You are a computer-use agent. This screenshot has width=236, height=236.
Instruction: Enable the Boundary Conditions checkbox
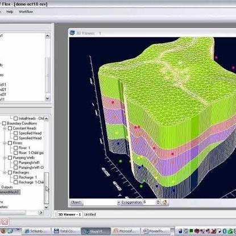tap(4, 123)
